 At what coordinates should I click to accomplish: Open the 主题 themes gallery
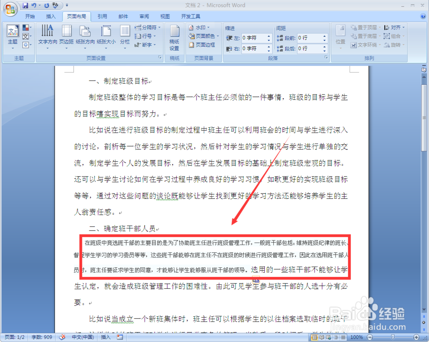pyautogui.click(x=12, y=37)
